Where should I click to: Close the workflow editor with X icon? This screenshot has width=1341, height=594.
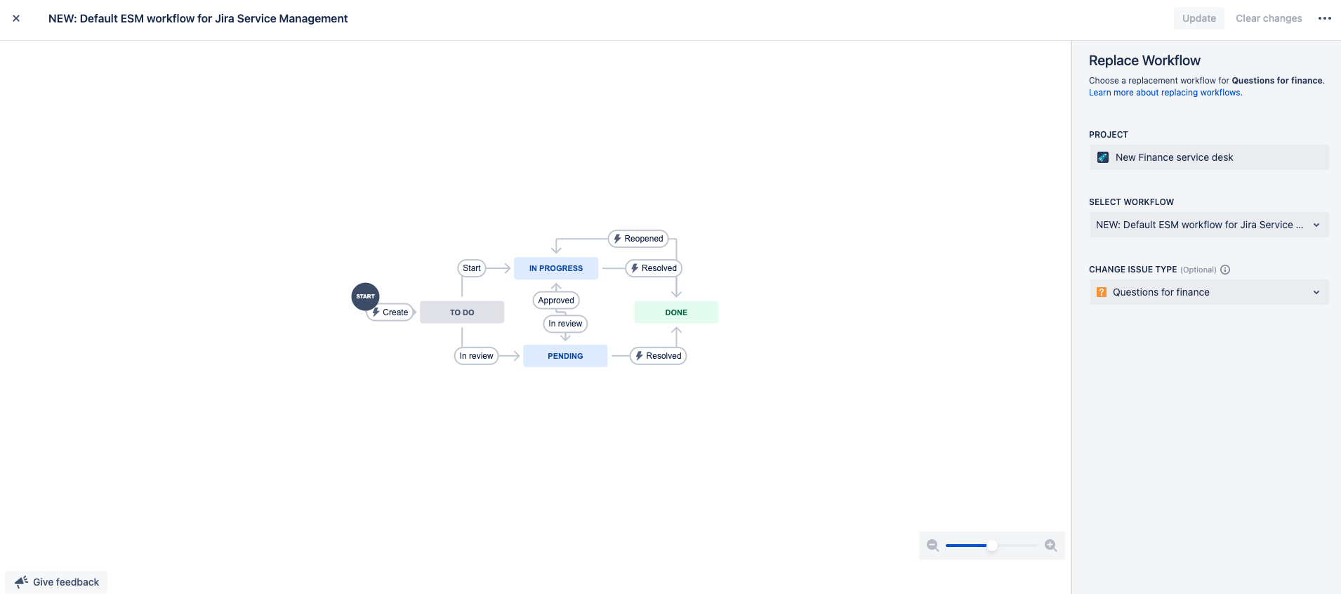(x=16, y=18)
